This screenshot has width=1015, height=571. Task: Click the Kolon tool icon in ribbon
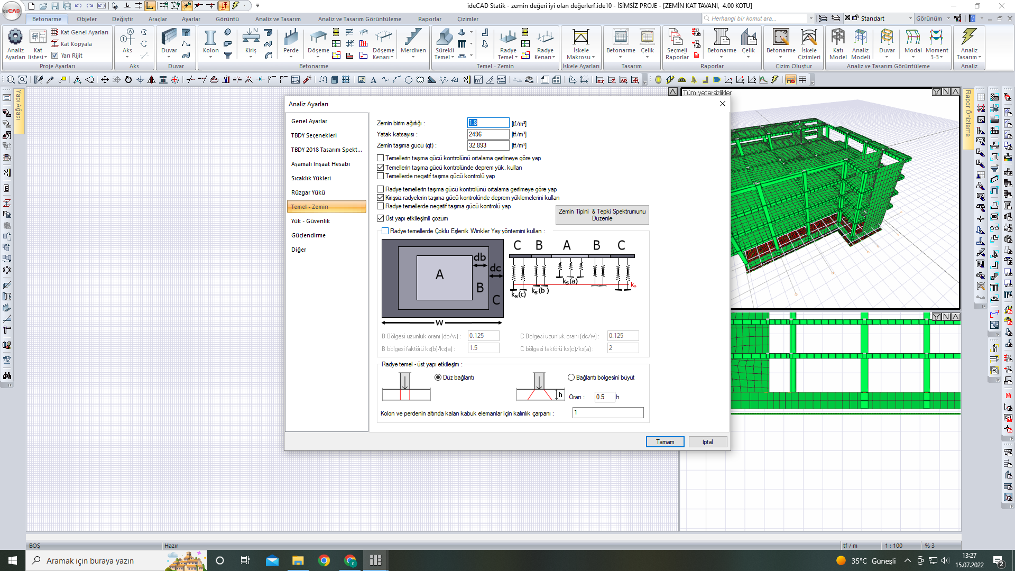(210, 39)
